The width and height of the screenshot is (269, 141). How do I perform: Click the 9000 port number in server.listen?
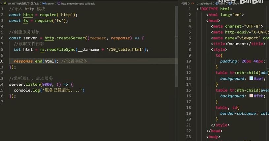tap(47, 84)
